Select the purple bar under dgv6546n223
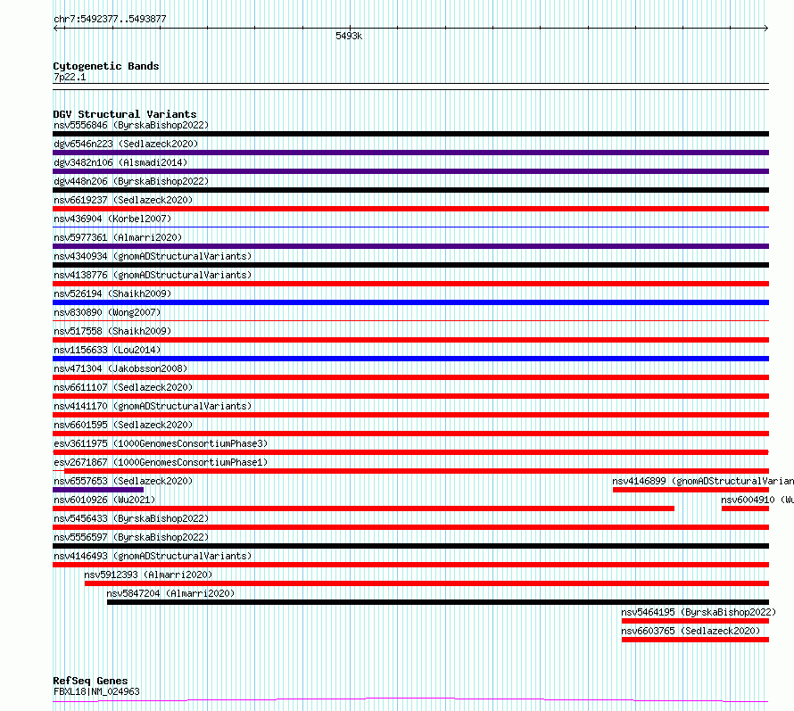 pyautogui.click(x=410, y=153)
